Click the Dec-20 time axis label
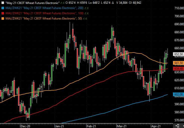The image size is (184, 128). [x=25, y=126]
